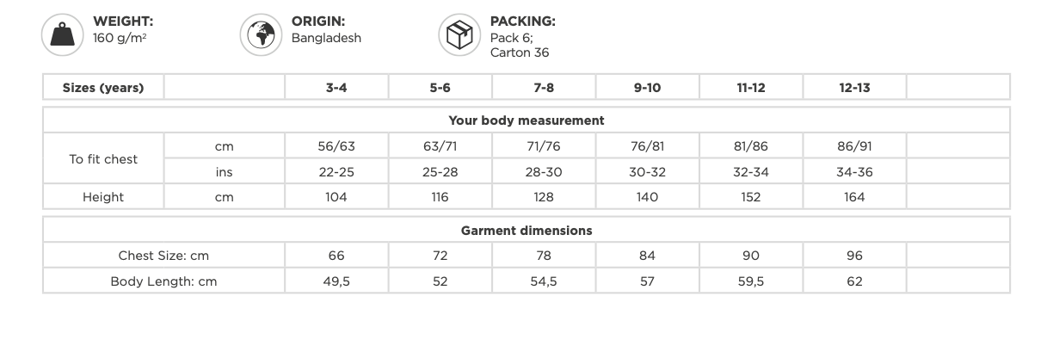Select the 3-4 years size column header
This screenshot has height=352, width=1053.
336,88
